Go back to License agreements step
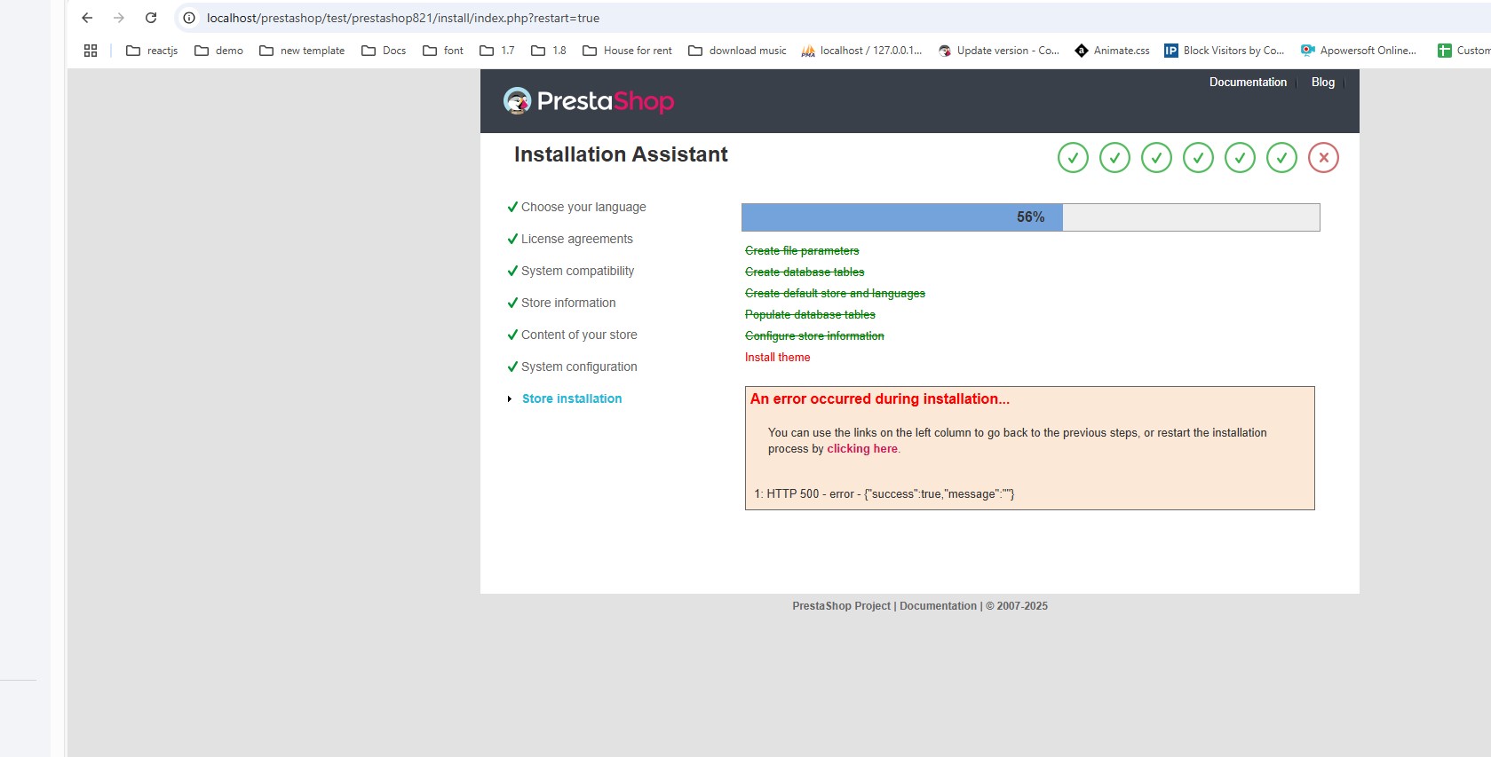Viewport: 1491px width, 757px height. (577, 239)
